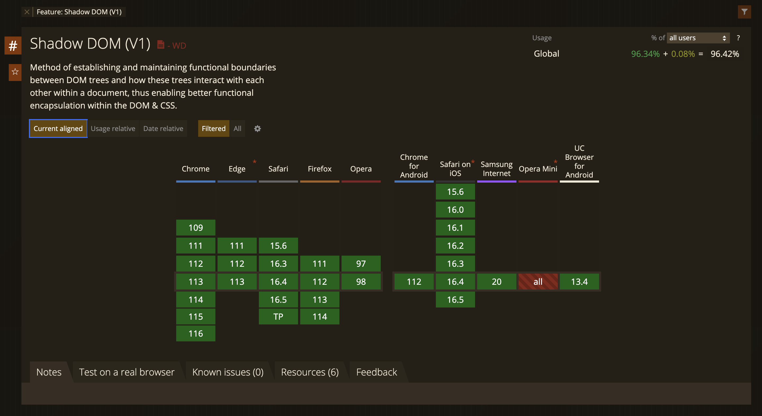Open the Test on a real browser tab
Viewport: 762px width, 416px height.
[x=127, y=372]
